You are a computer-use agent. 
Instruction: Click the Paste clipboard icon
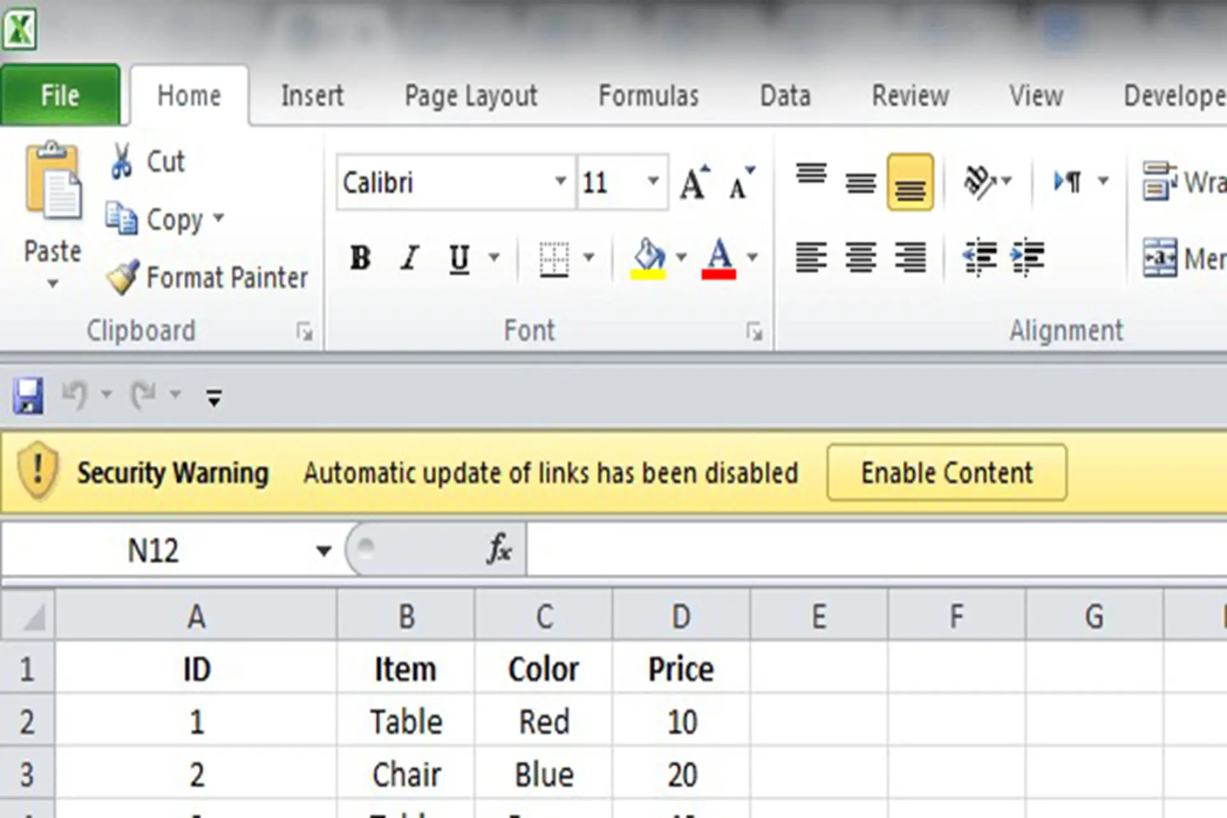(52, 181)
